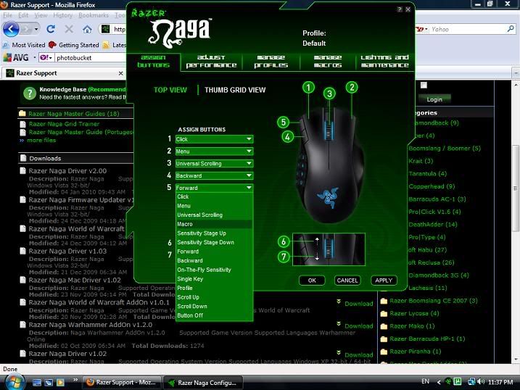
Task: Go to Firefox home page icon
Action: 87,30
